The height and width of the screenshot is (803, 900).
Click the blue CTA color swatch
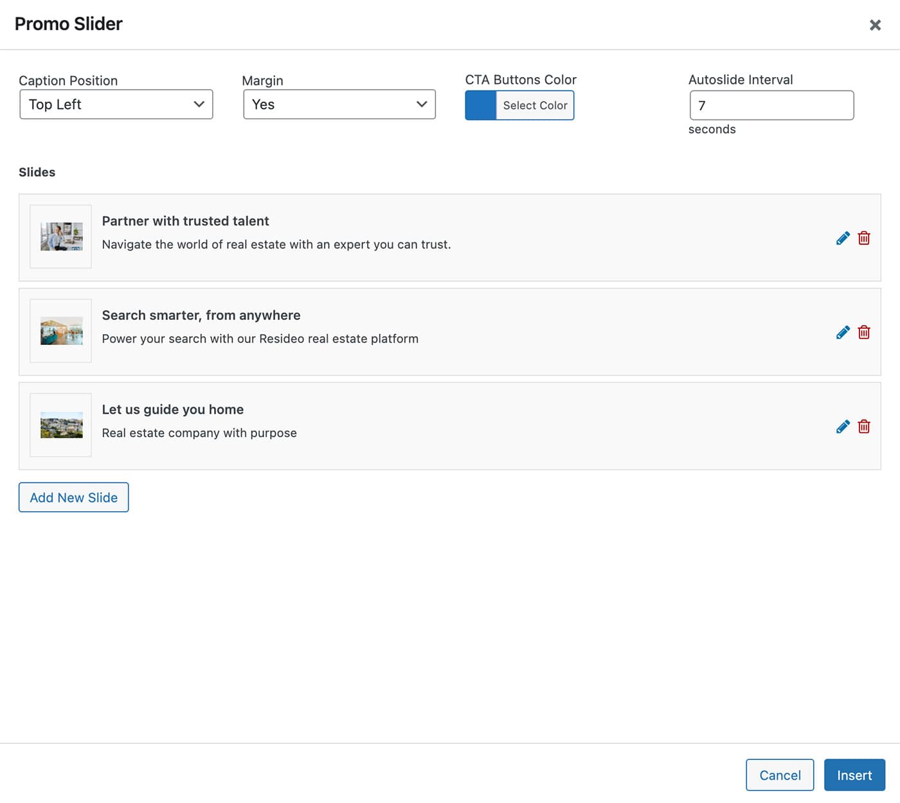click(x=481, y=105)
